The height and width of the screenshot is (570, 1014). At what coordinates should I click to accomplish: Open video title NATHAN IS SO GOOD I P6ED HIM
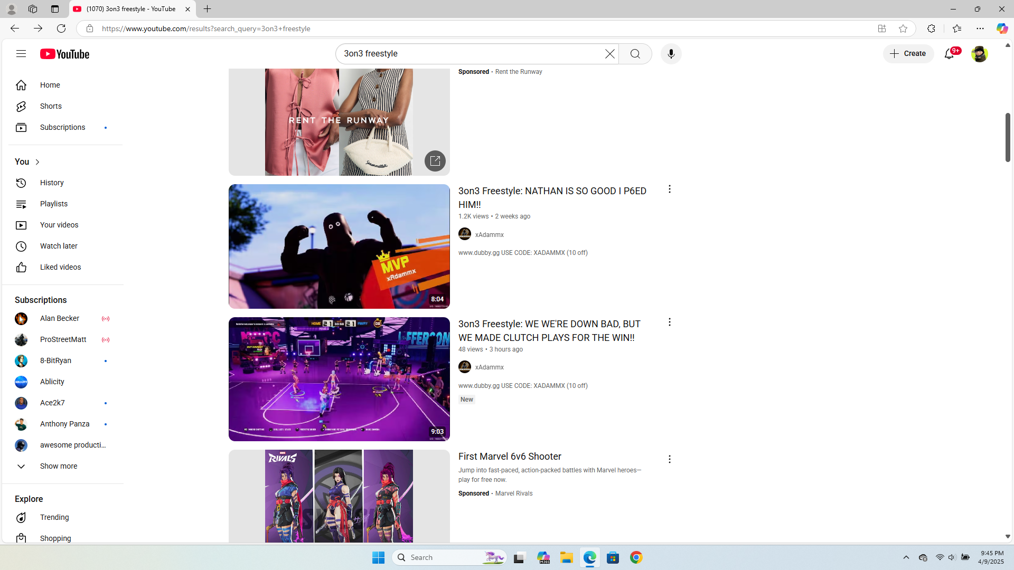(x=552, y=198)
